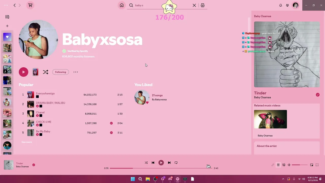Toggle repeat in the player controls
This screenshot has width=325, height=183.
click(x=176, y=163)
